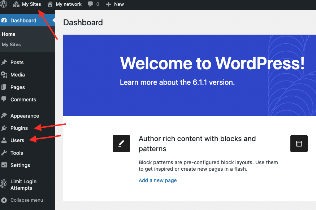
Task: Open My network in the admin bar
Action: [69, 4]
